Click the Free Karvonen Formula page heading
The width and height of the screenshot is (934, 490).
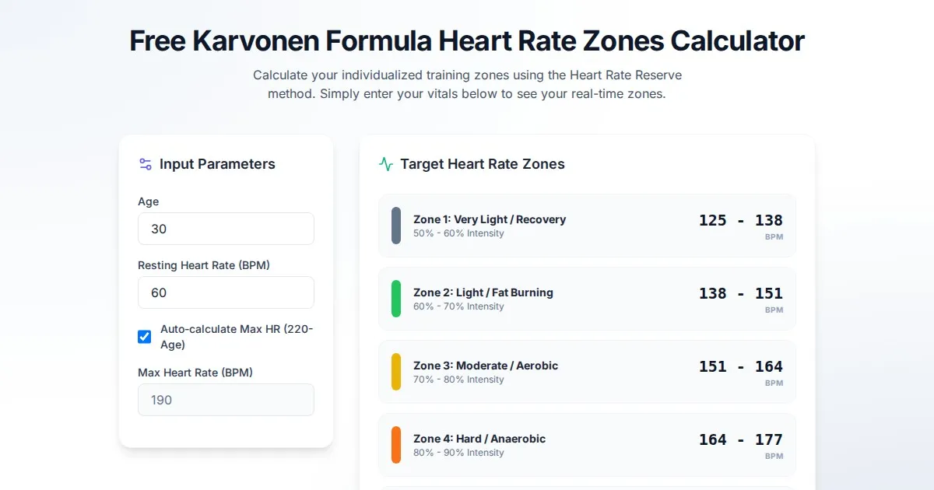coord(467,40)
